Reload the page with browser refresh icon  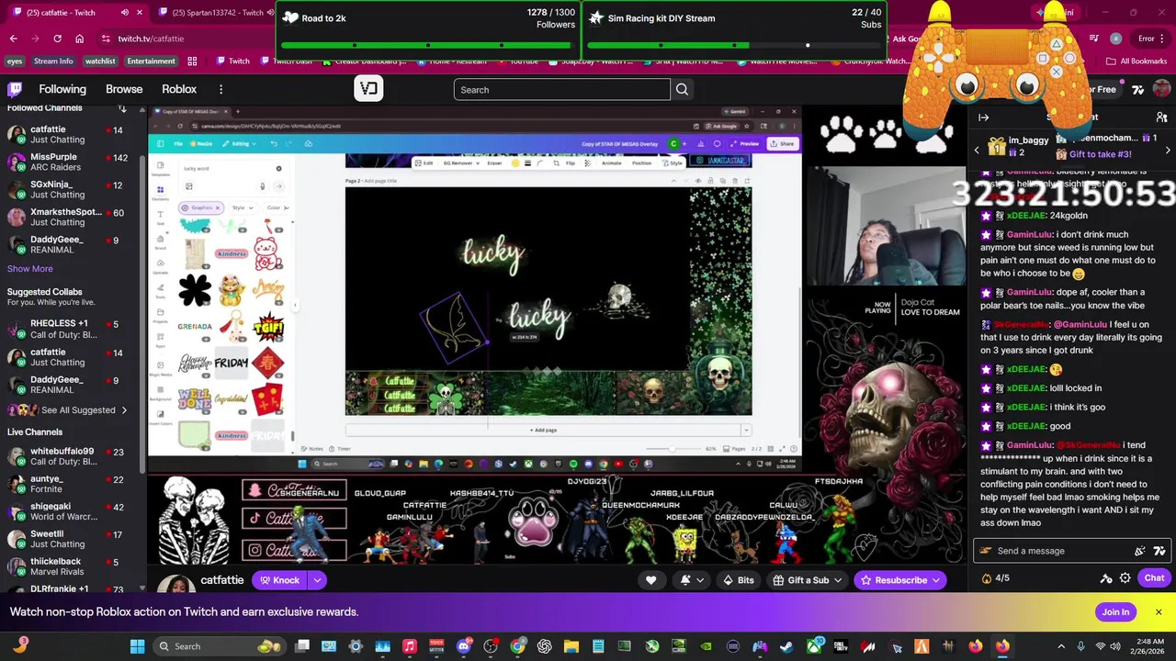57,39
